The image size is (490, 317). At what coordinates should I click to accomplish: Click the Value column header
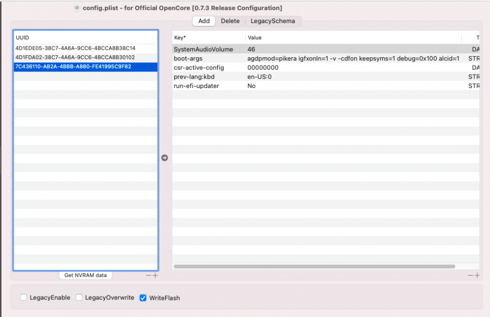click(353, 38)
